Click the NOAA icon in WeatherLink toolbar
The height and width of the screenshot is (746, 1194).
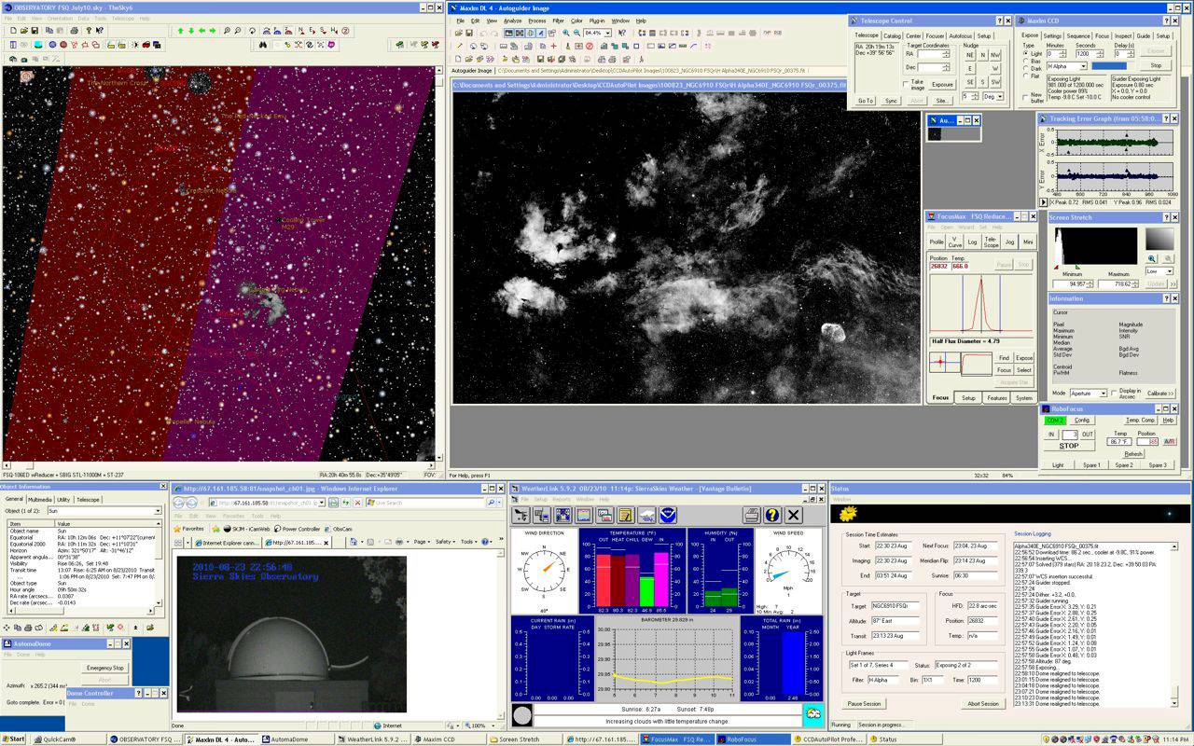[669, 515]
